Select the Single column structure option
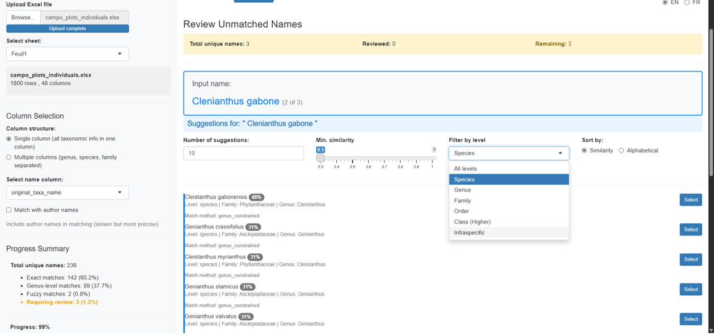The height and width of the screenshot is (336, 714). point(9,138)
